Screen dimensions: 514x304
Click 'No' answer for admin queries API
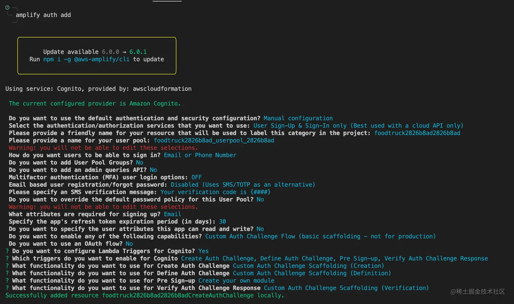click(153, 170)
